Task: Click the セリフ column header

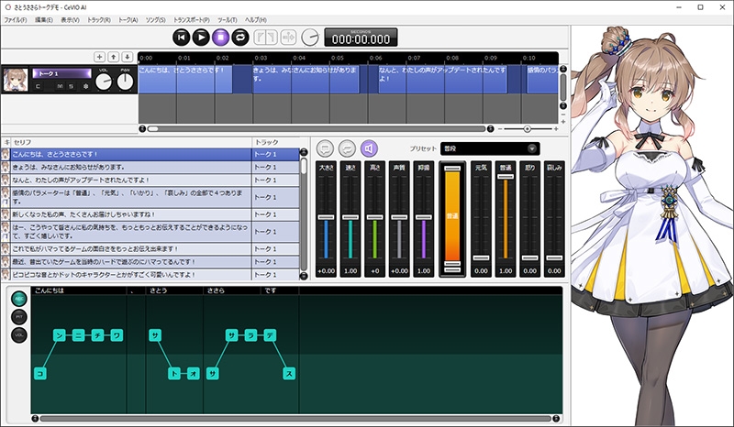Action: pyautogui.click(x=131, y=142)
